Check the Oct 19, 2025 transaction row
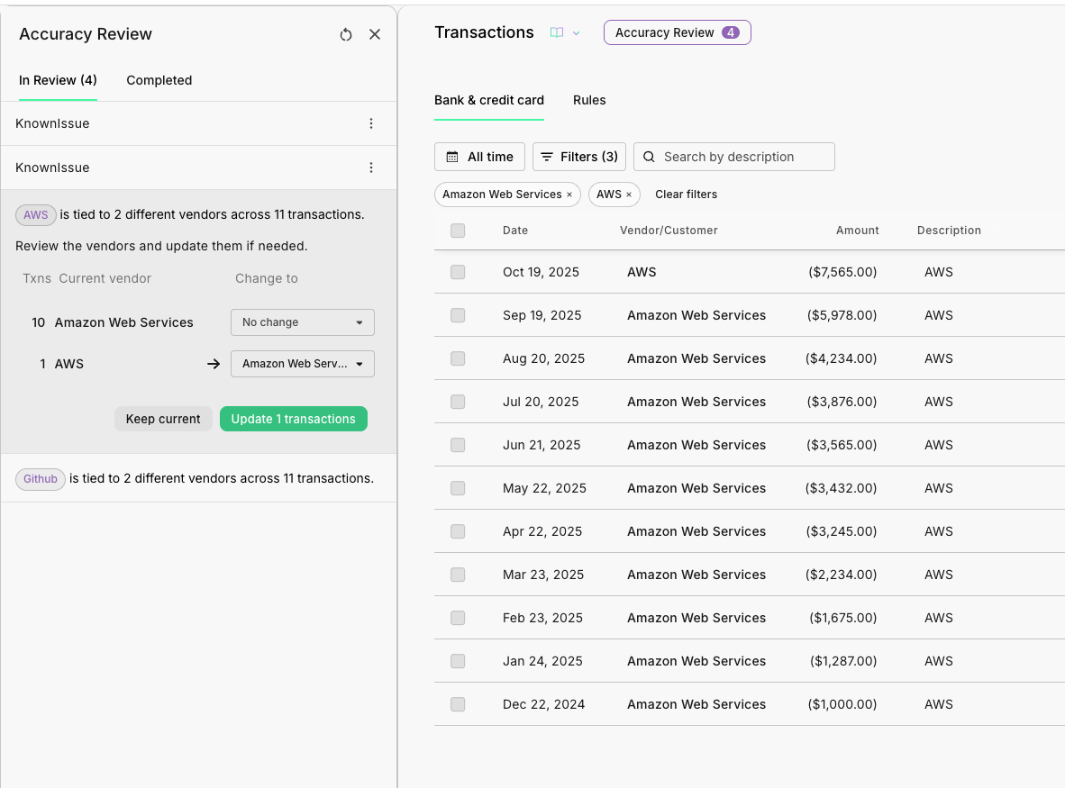 click(458, 272)
